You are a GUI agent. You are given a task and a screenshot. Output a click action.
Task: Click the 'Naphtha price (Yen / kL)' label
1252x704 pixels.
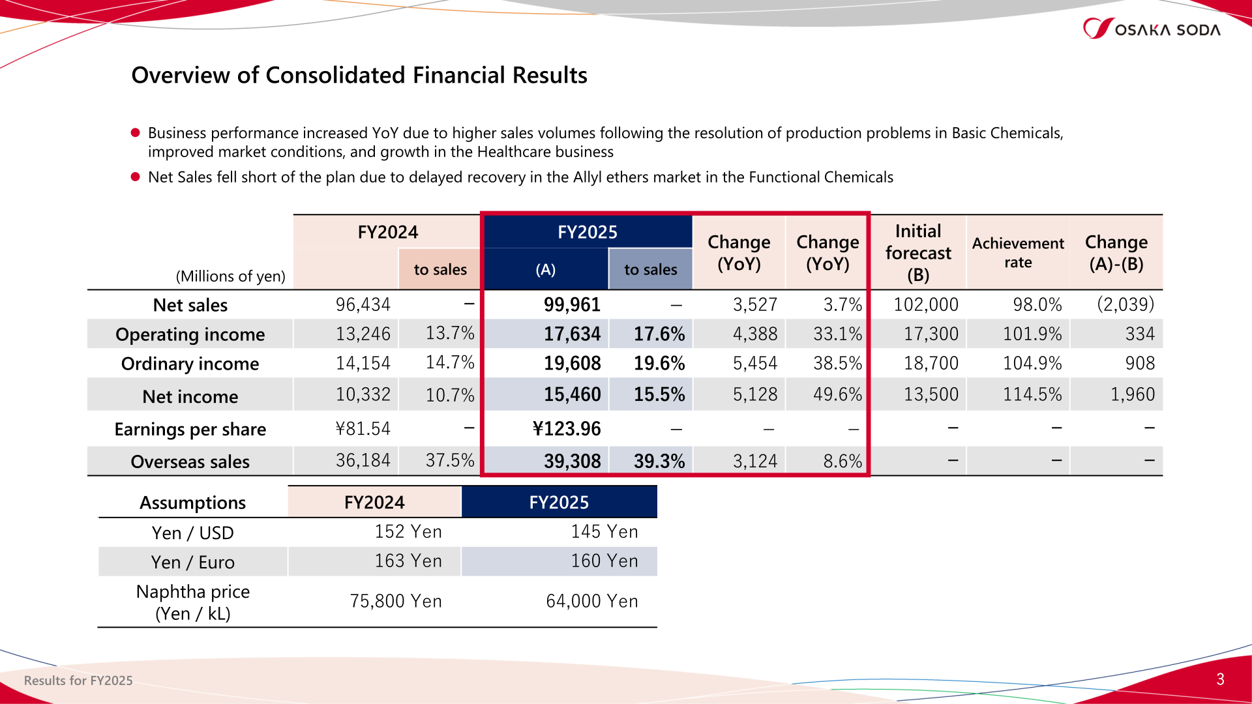coord(193,602)
